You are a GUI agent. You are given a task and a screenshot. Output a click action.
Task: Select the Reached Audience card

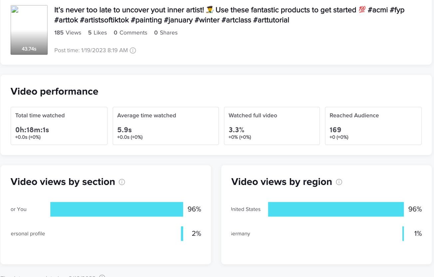(373, 126)
